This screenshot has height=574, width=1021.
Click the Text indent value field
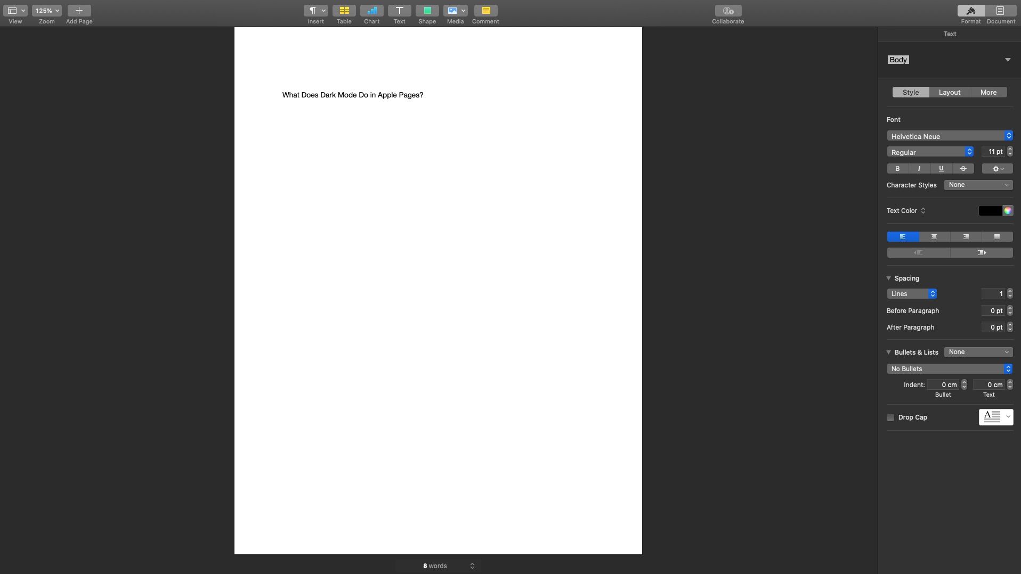tap(989, 385)
